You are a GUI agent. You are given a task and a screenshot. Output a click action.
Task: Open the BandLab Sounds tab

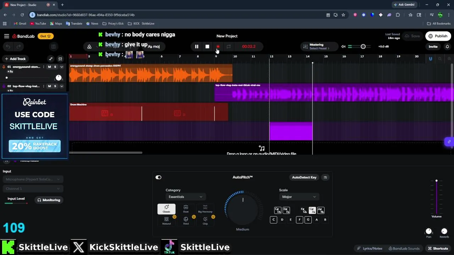[404, 248]
